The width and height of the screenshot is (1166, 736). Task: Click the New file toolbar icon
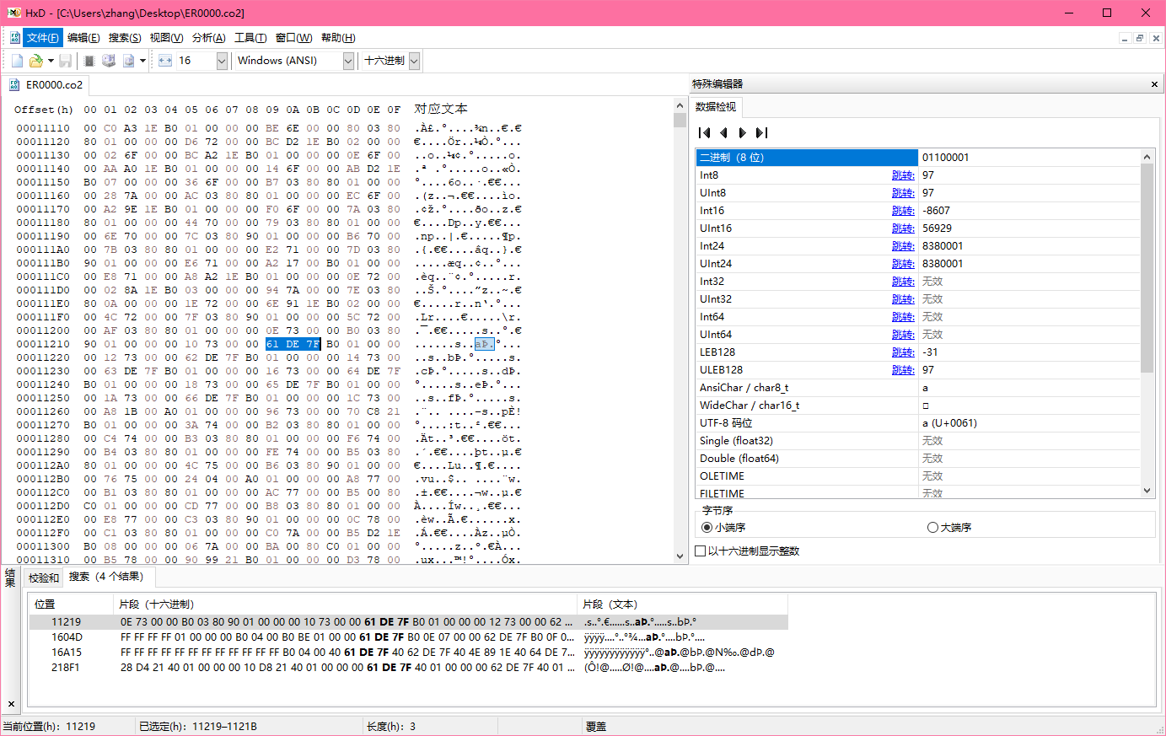pos(17,61)
